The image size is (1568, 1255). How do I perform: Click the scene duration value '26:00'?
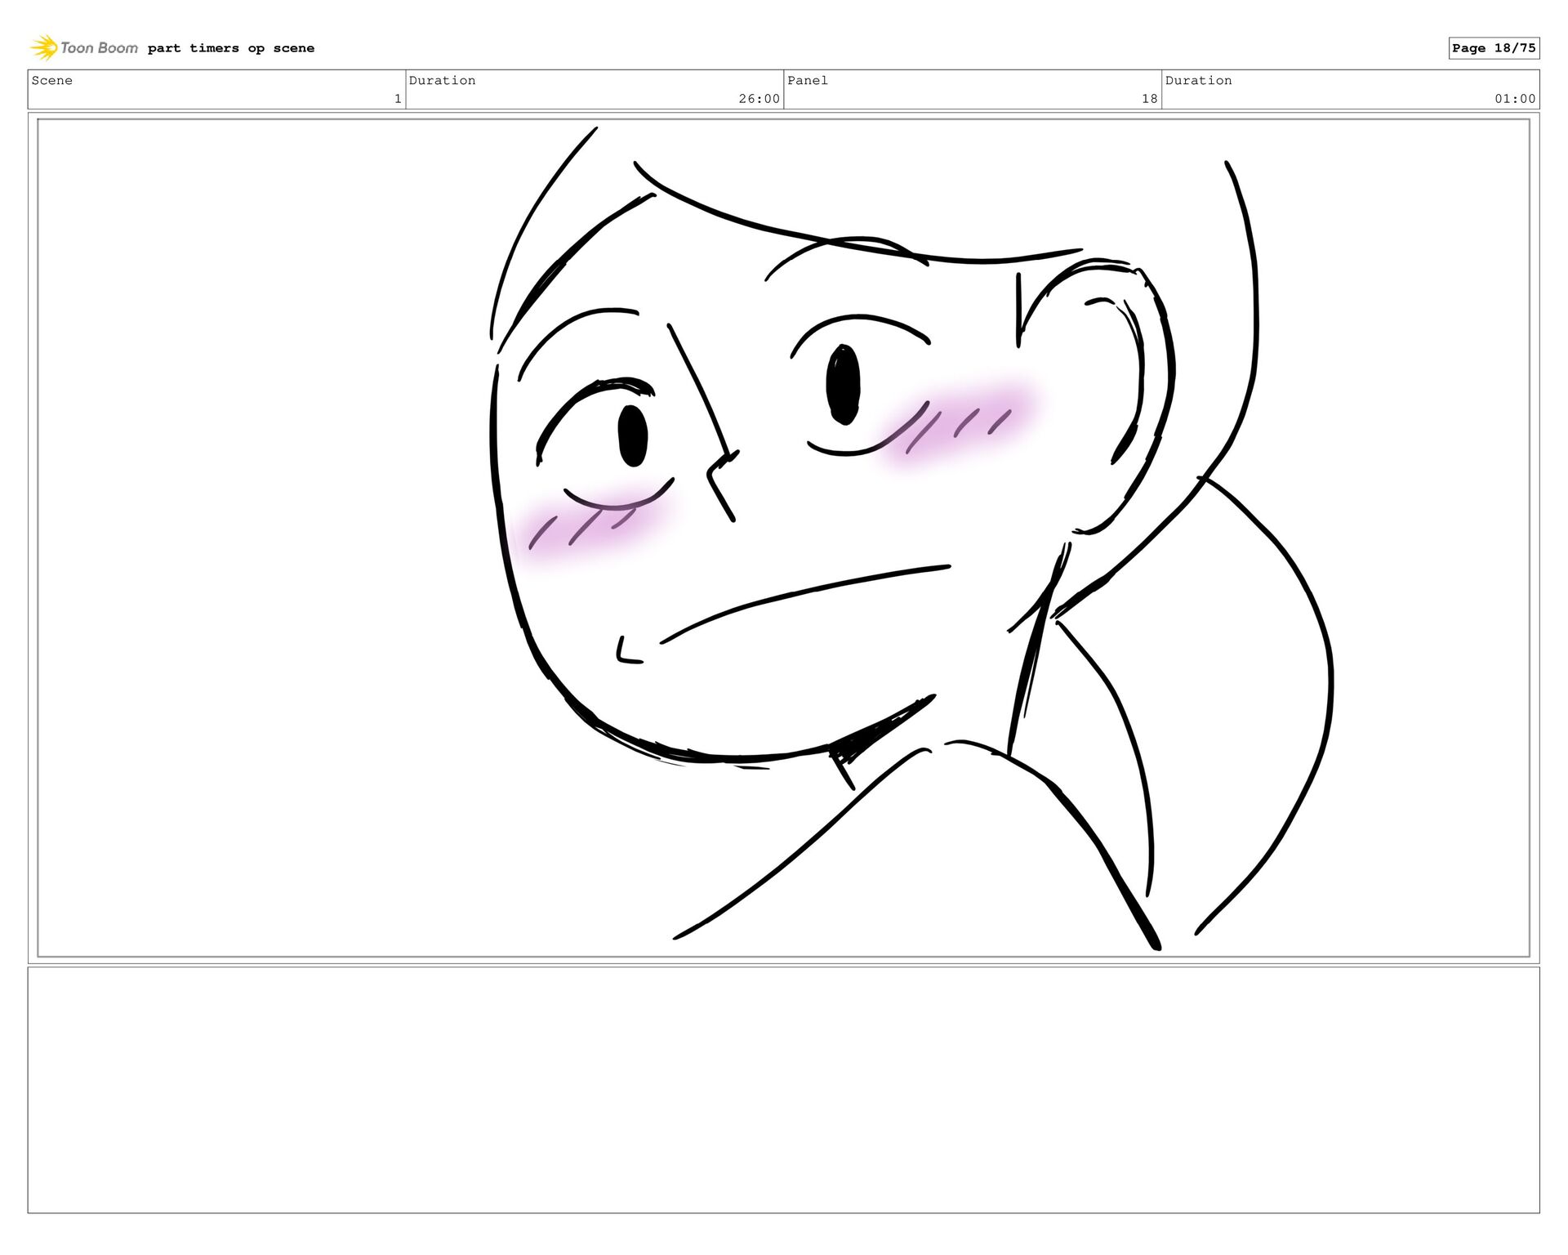pos(759,99)
